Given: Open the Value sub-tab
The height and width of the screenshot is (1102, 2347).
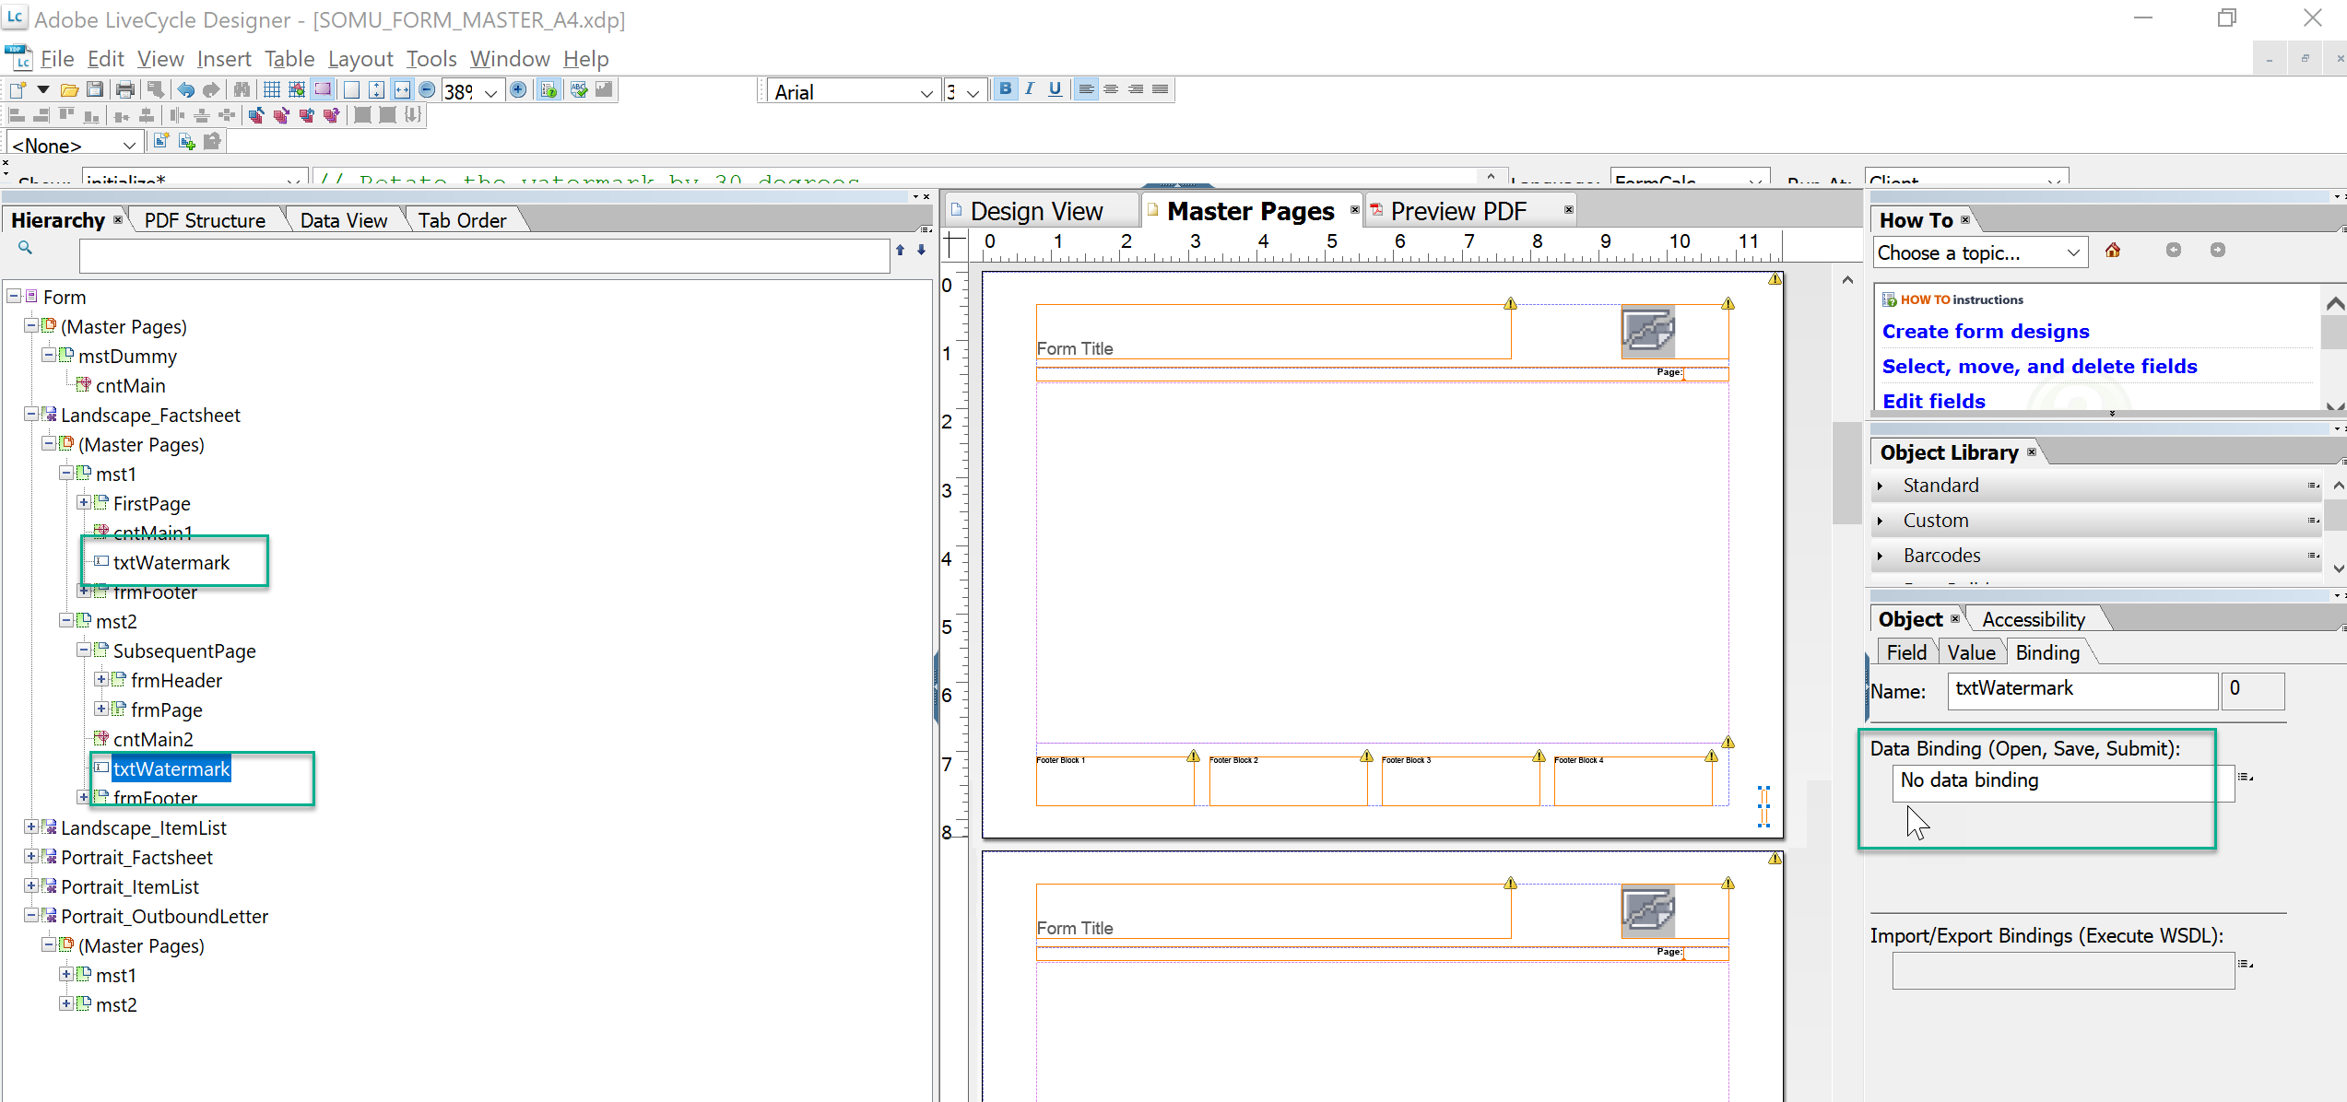Looking at the screenshot, I should (x=1971, y=652).
